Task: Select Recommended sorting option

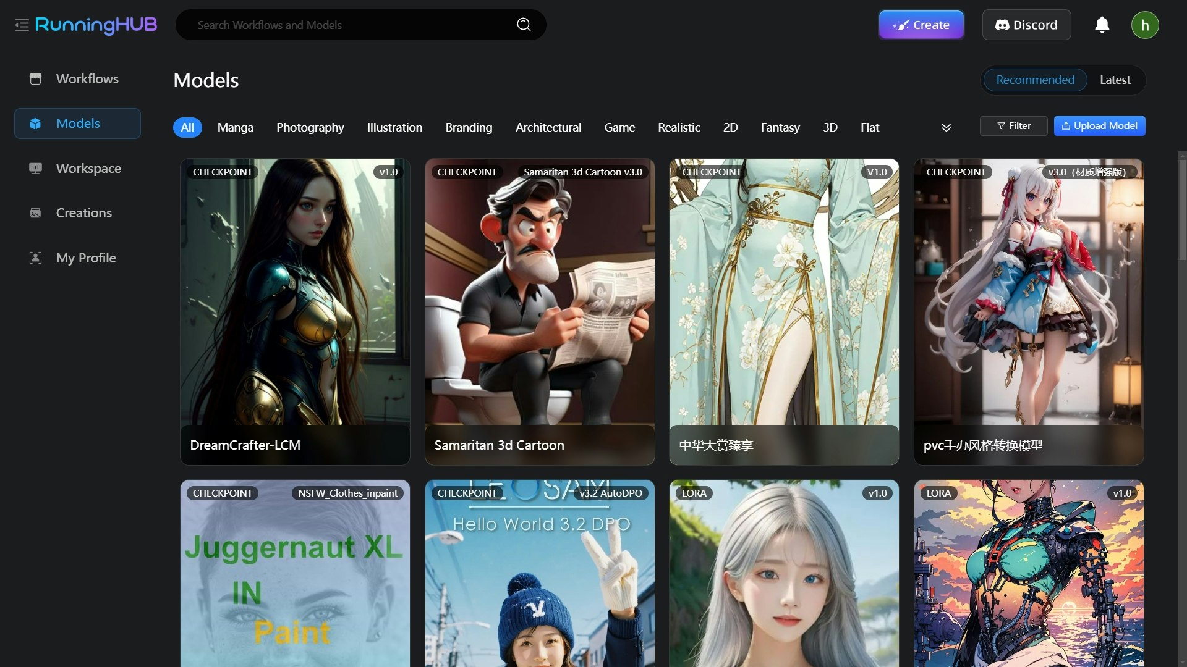Action: click(1035, 80)
